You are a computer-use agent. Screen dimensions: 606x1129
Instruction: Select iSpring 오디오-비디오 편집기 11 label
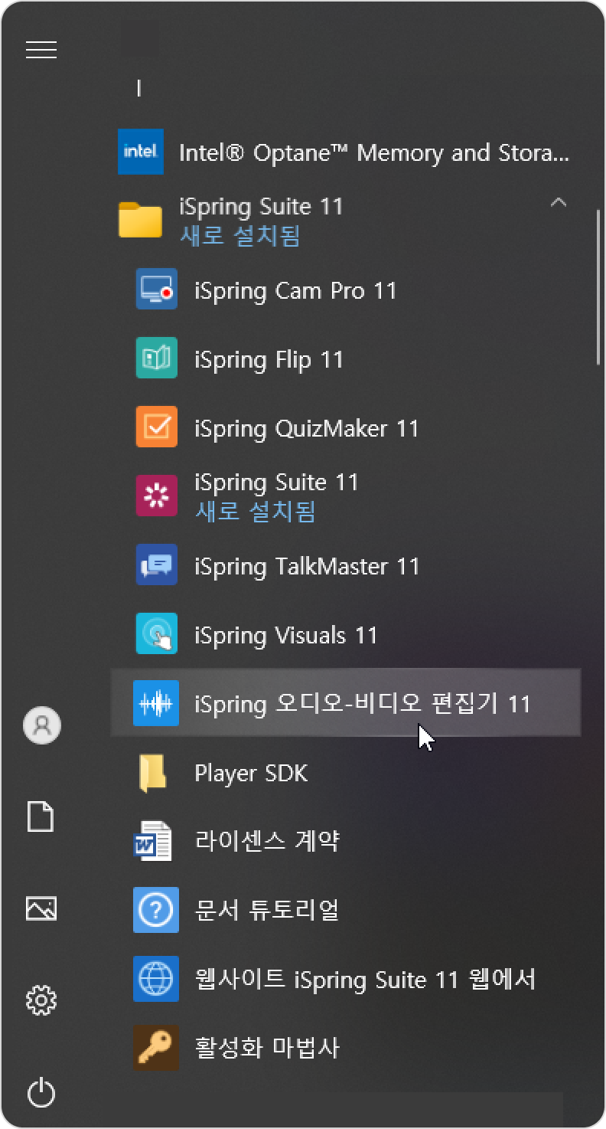tap(363, 704)
